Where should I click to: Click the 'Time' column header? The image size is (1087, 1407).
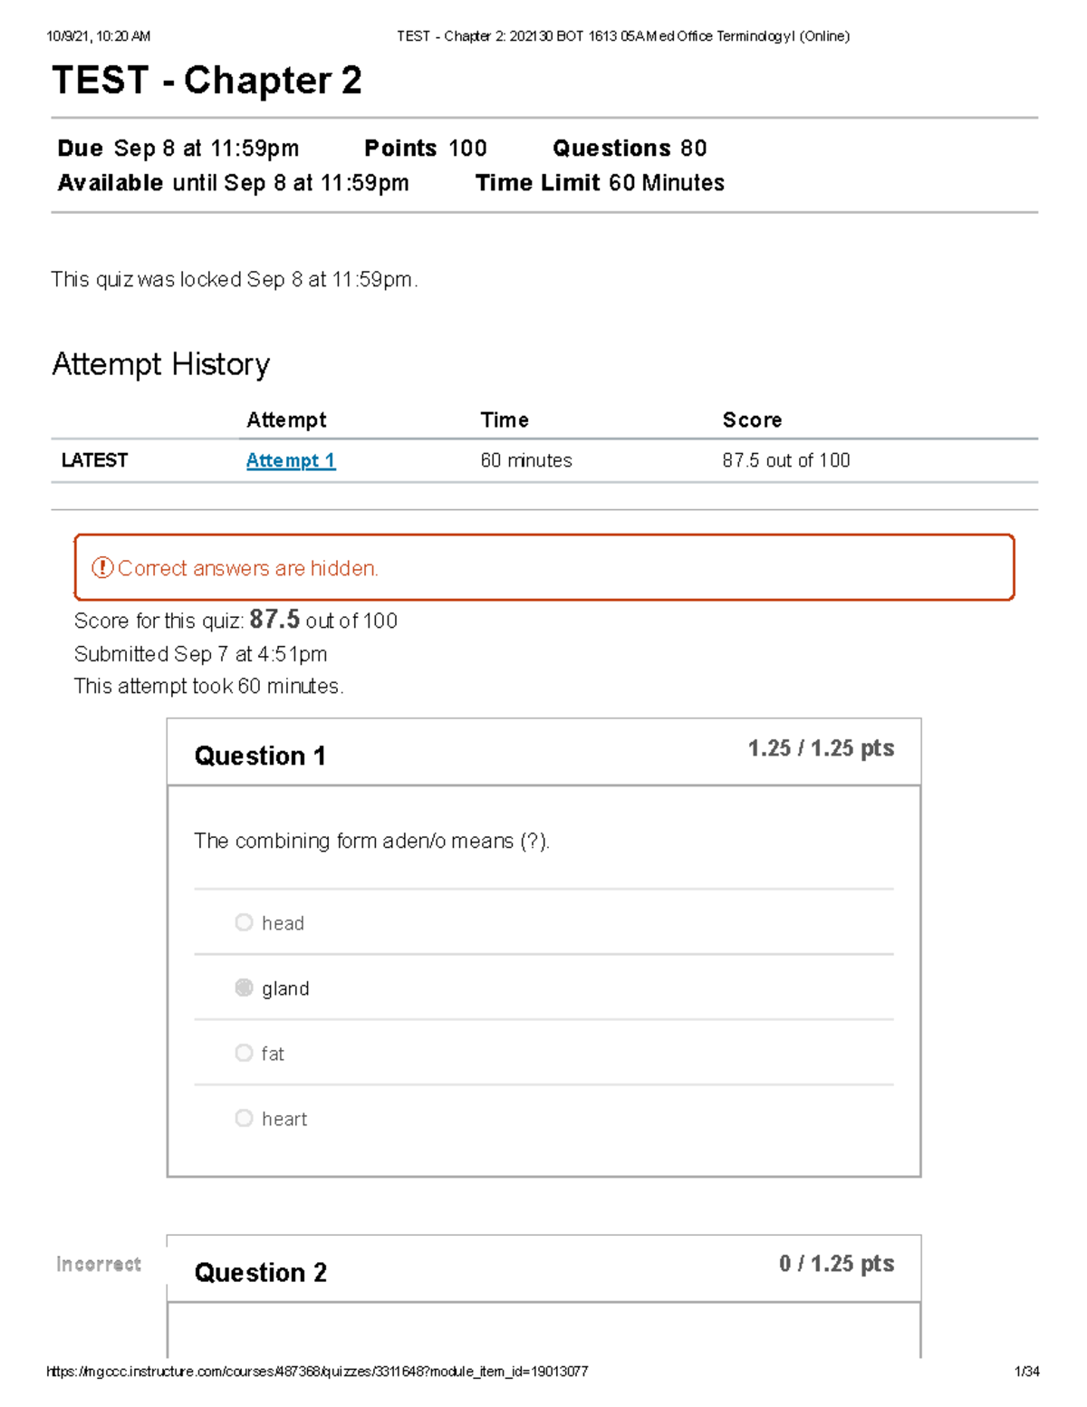coord(505,419)
